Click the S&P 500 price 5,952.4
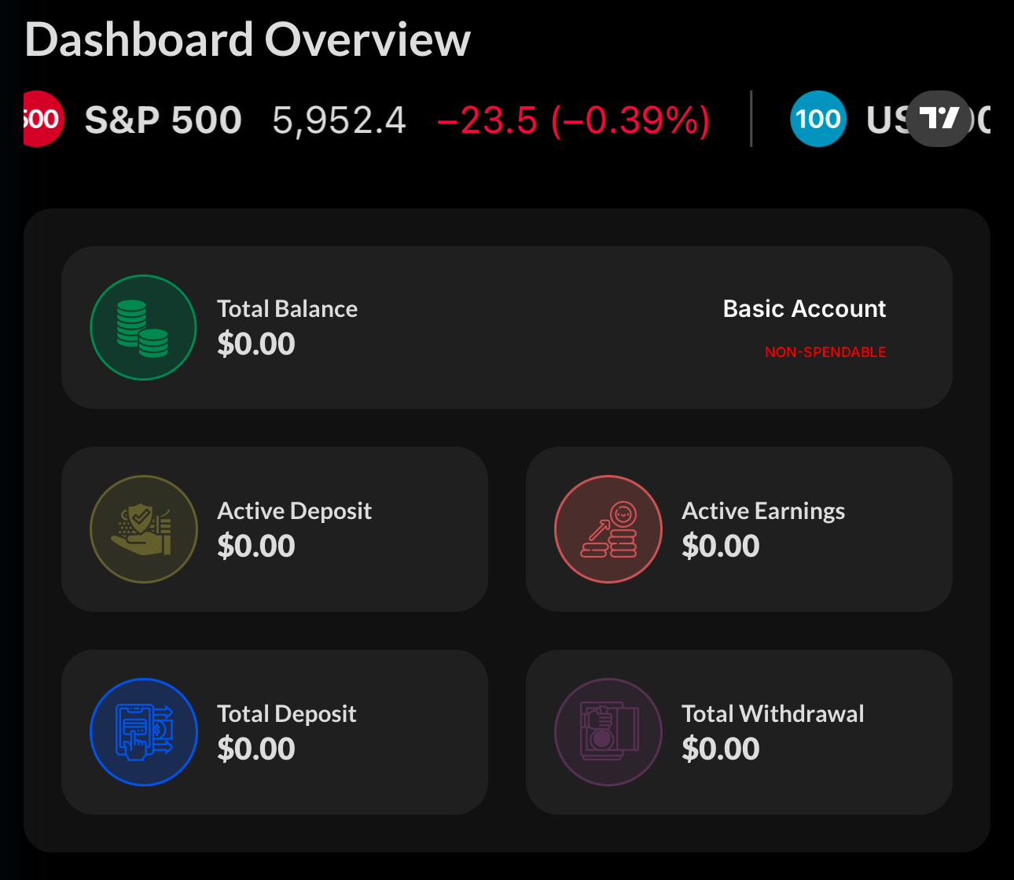Screen dimensions: 1014x880 tap(339, 120)
